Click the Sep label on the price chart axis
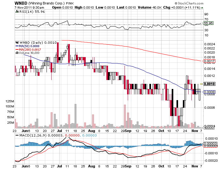The height and width of the screenshot is (169, 223). click(128, 131)
